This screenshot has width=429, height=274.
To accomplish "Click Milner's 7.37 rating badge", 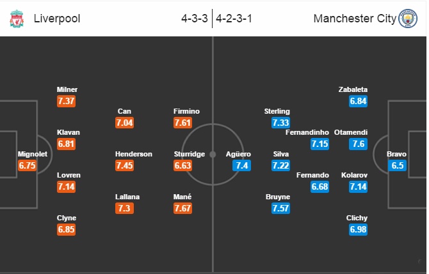I will click(67, 101).
